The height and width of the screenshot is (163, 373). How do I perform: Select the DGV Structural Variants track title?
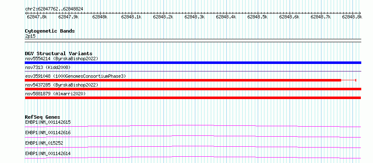pos(59,53)
